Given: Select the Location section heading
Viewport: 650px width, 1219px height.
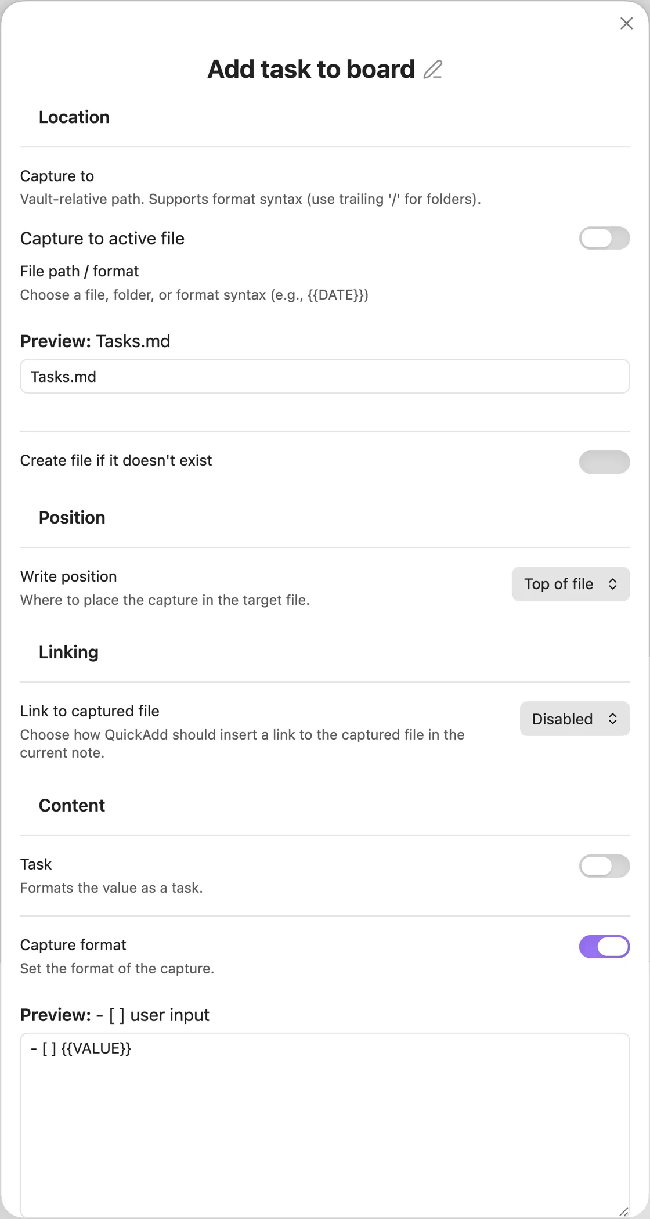Looking at the screenshot, I should tap(74, 117).
